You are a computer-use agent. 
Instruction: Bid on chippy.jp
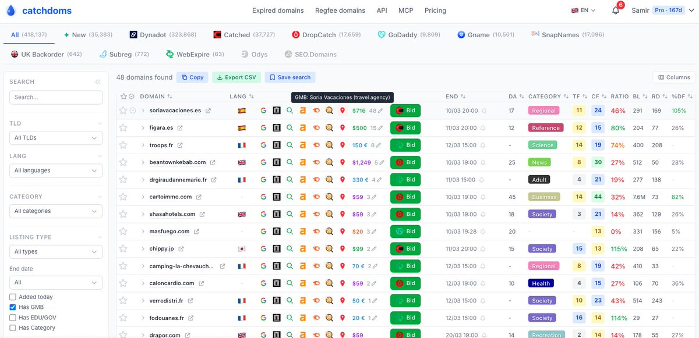click(x=405, y=249)
